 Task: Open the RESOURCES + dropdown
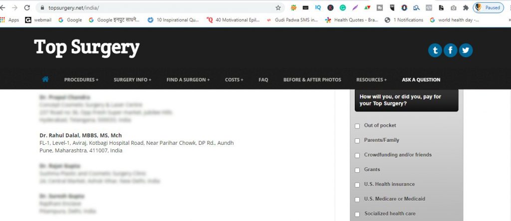(371, 80)
